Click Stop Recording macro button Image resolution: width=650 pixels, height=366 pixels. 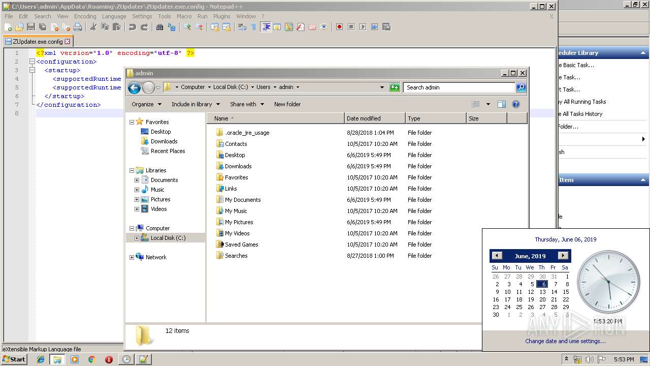click(x=351, y=27)
